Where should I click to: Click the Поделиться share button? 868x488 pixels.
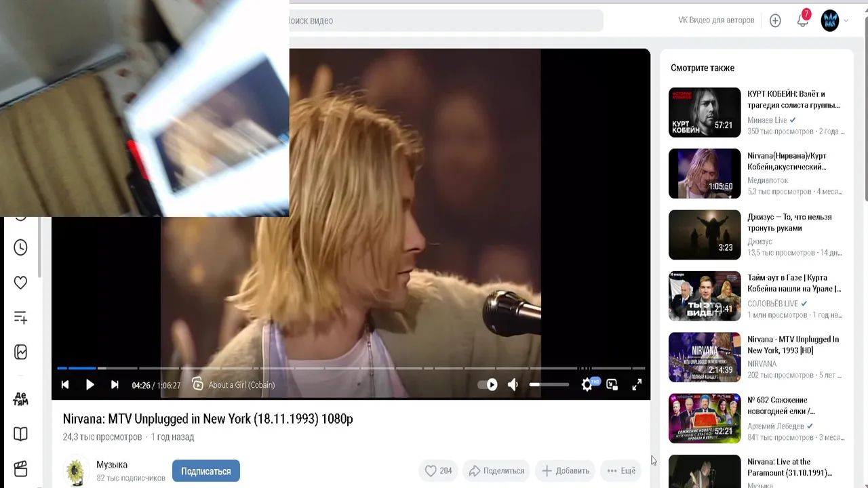tap(496, 470)
